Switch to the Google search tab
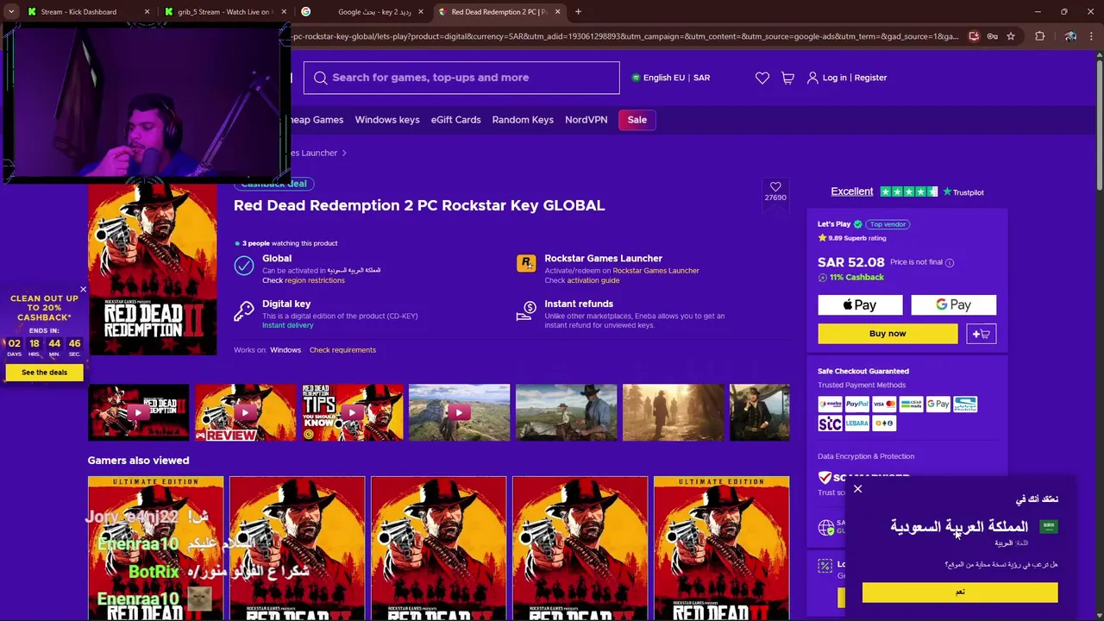This screenshot has width=1104, height=621. click(363, 12)
